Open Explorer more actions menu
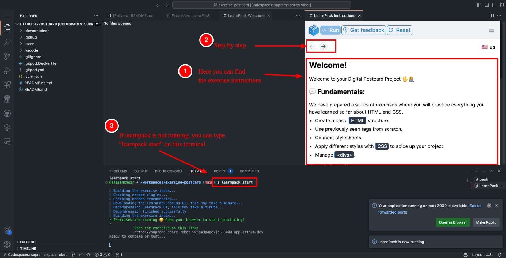 [96, 16]
